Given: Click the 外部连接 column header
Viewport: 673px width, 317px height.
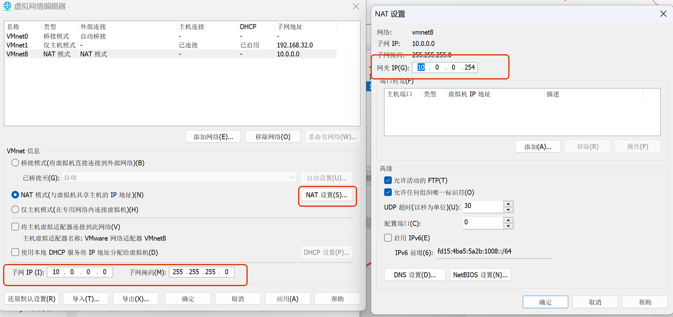Looking at the screenshot, I should coord(127,27).
